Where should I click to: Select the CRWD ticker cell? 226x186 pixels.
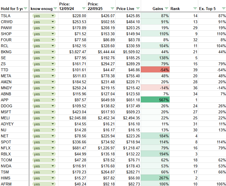[14, 22]
